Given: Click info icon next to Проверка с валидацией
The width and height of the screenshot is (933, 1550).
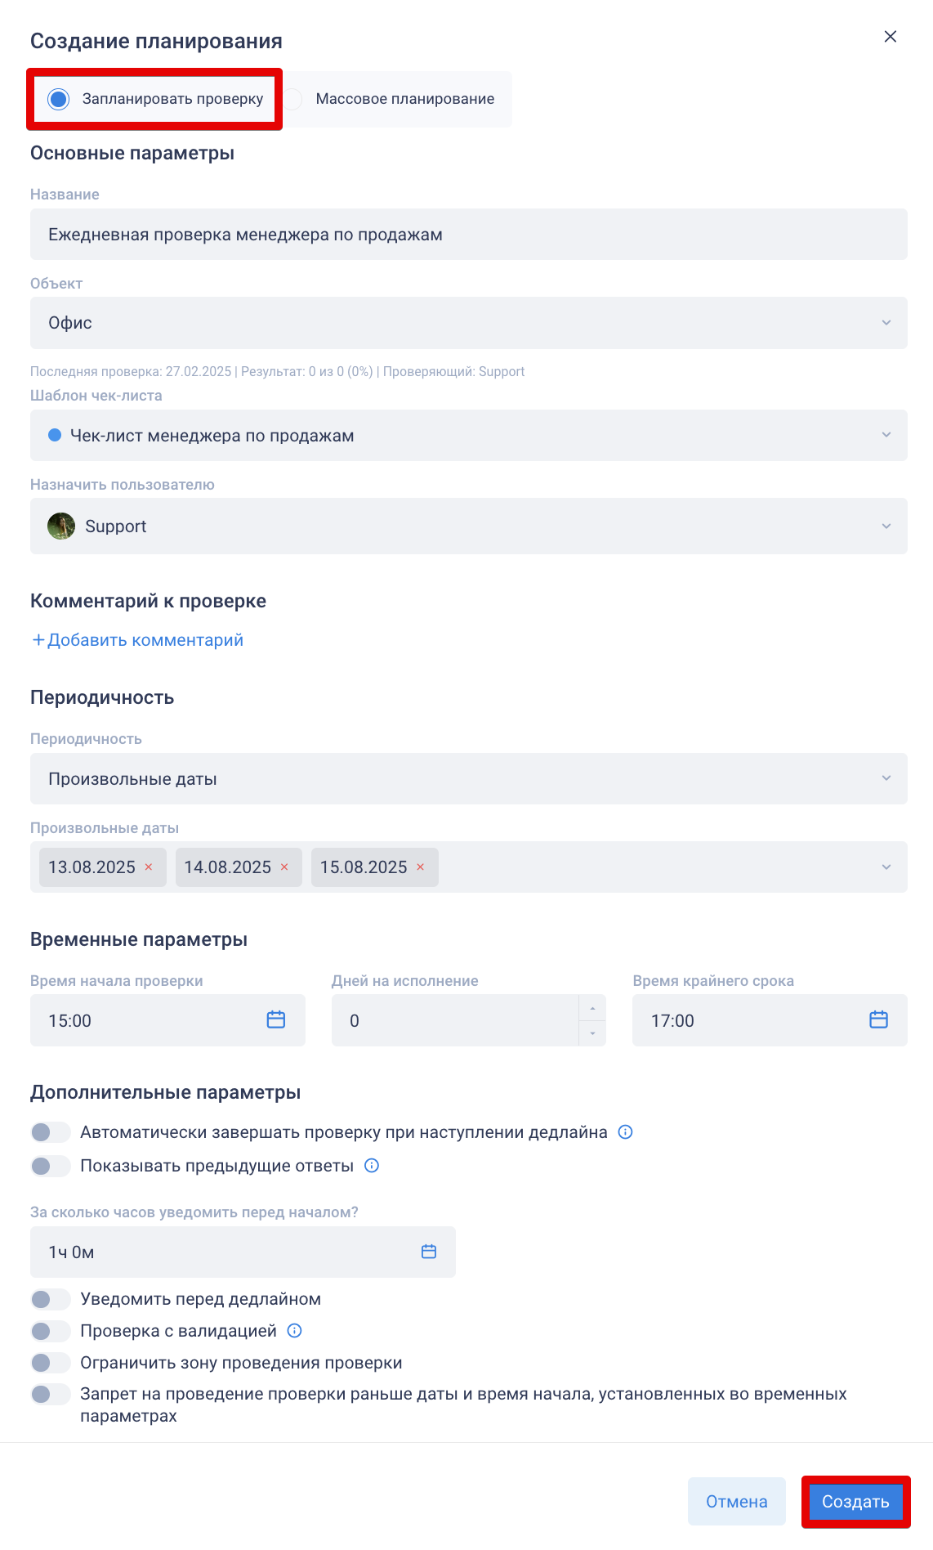Looking at the screenshot, I should point(295,1331).
